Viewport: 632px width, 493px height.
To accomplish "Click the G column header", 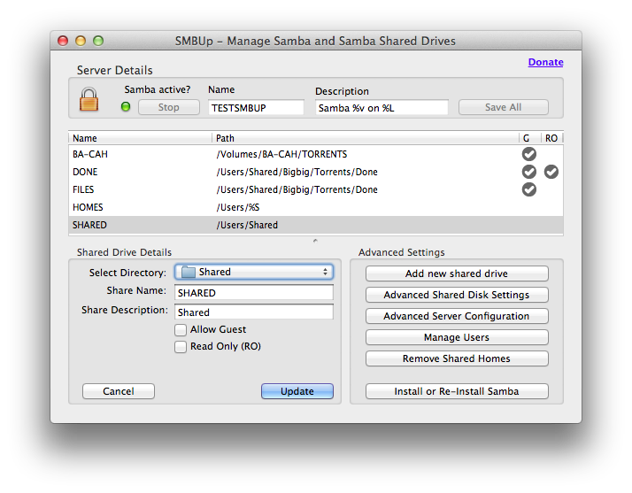I will tap(529, 138).
